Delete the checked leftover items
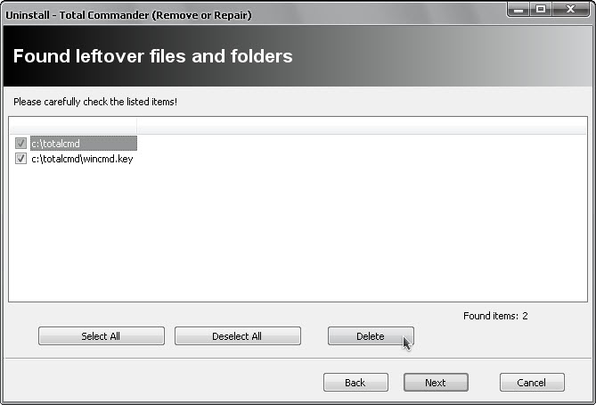 point(370,336)
